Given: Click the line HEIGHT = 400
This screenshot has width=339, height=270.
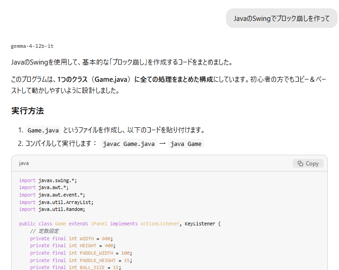Looking at the screenshot, I should [x=73, y=245].
